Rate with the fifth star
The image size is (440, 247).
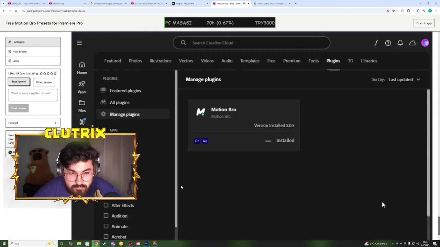click(x=55, y=73)
